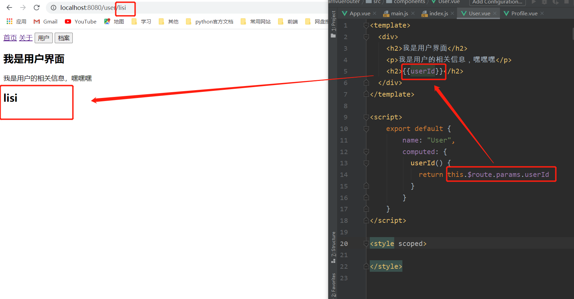
Task: Open the 前端 bookmark folder
Action: (x=288, y=21)
